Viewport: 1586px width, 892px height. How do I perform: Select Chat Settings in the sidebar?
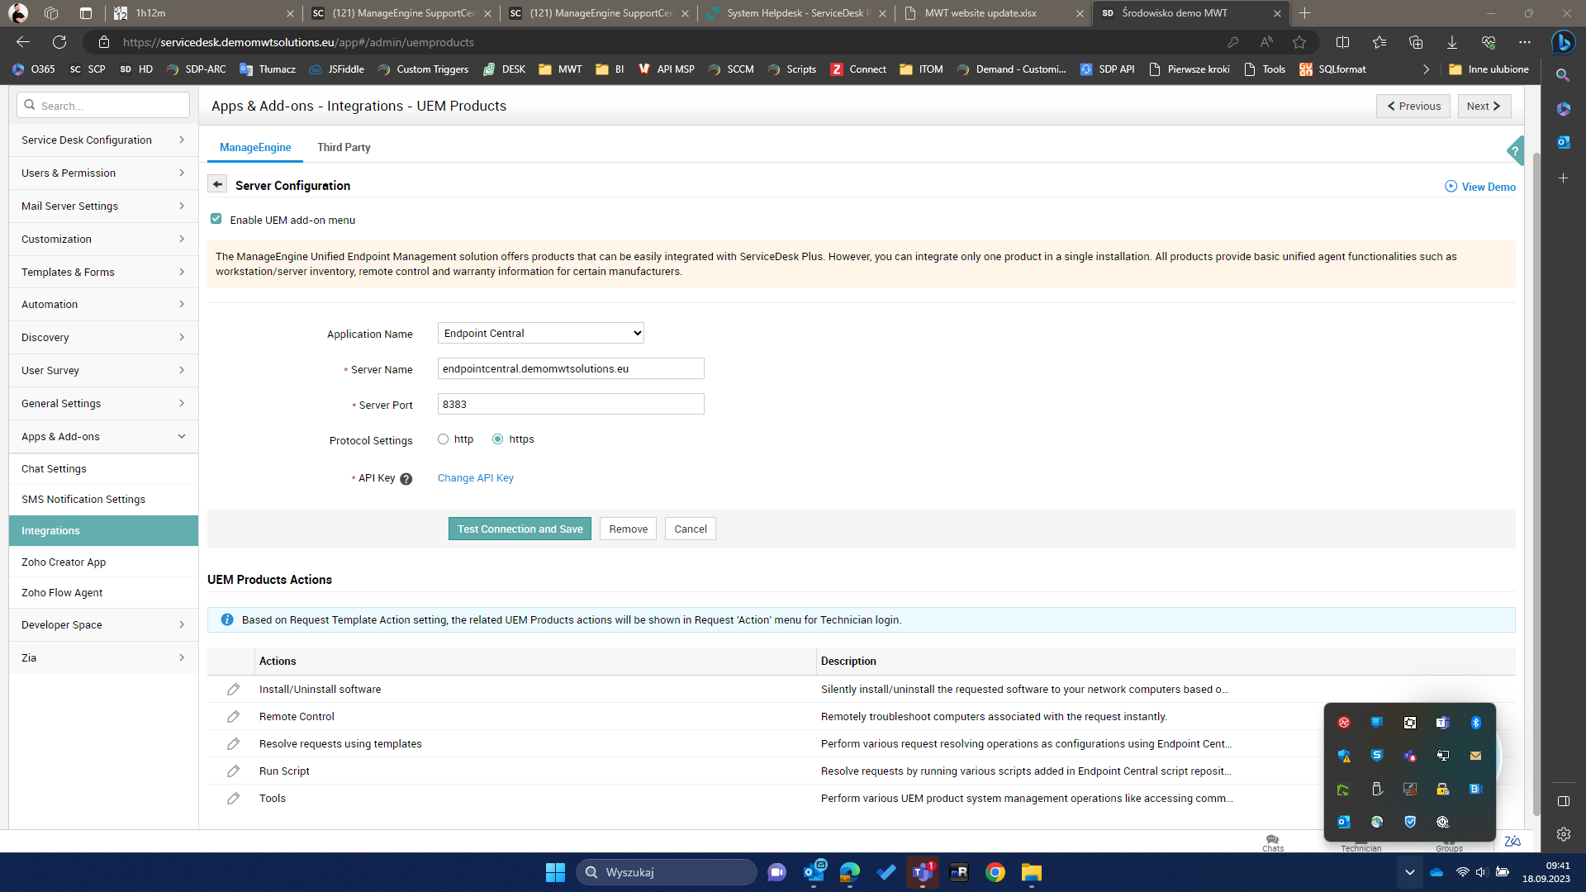click(54, 468)
